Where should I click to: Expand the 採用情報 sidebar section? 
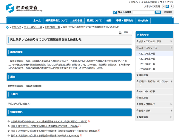(171, 117)
